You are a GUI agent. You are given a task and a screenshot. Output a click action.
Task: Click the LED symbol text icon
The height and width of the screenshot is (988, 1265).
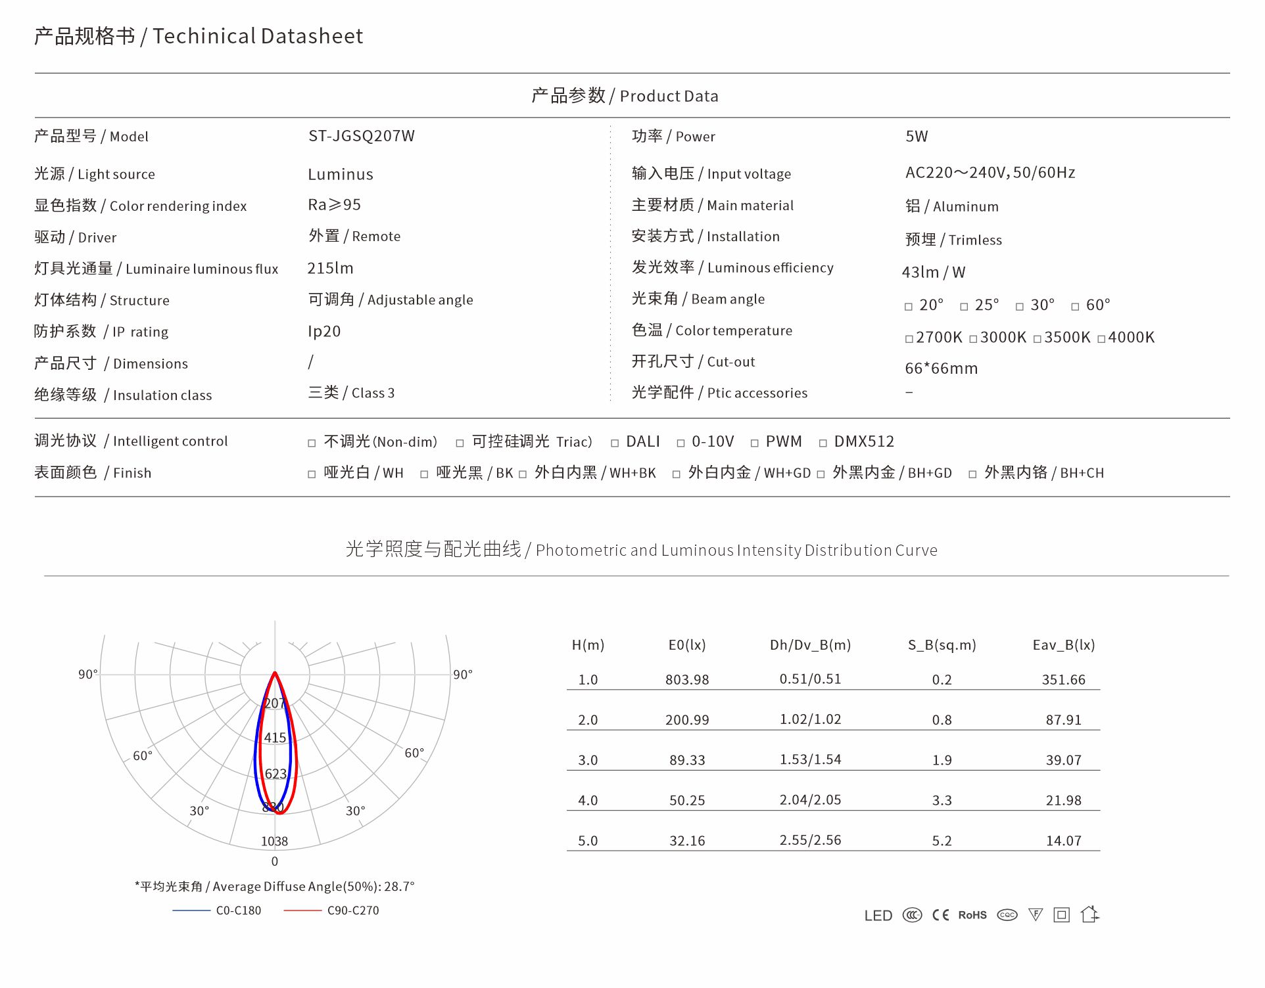coord(878,916)
